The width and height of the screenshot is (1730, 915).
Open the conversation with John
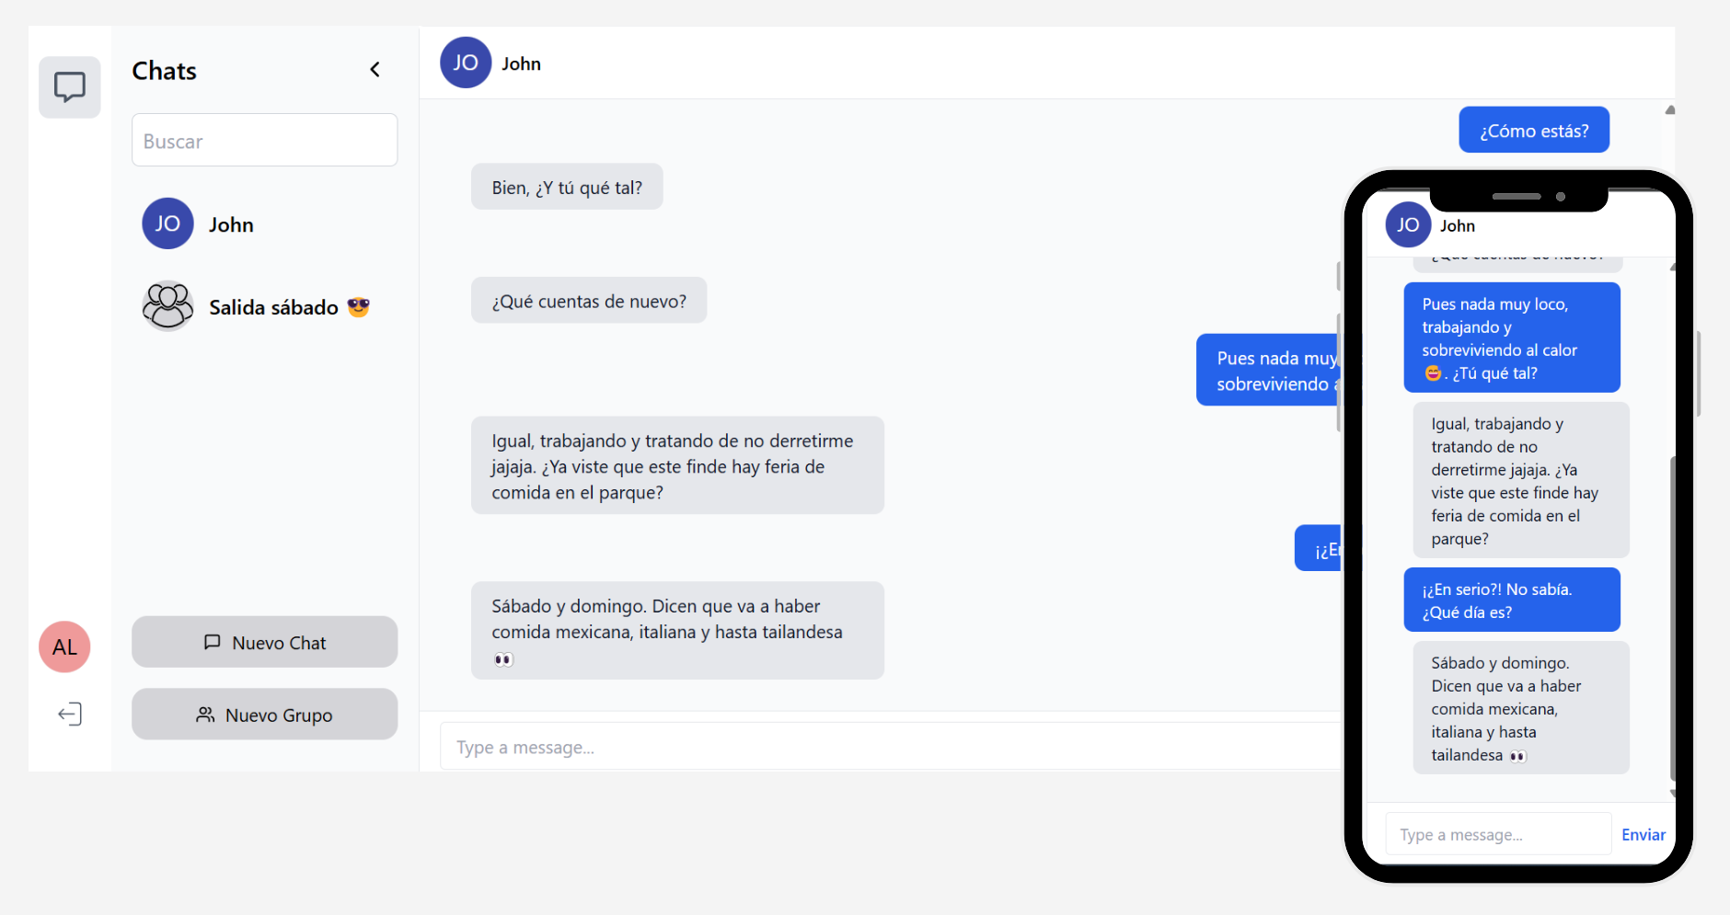tap(233, 223)
